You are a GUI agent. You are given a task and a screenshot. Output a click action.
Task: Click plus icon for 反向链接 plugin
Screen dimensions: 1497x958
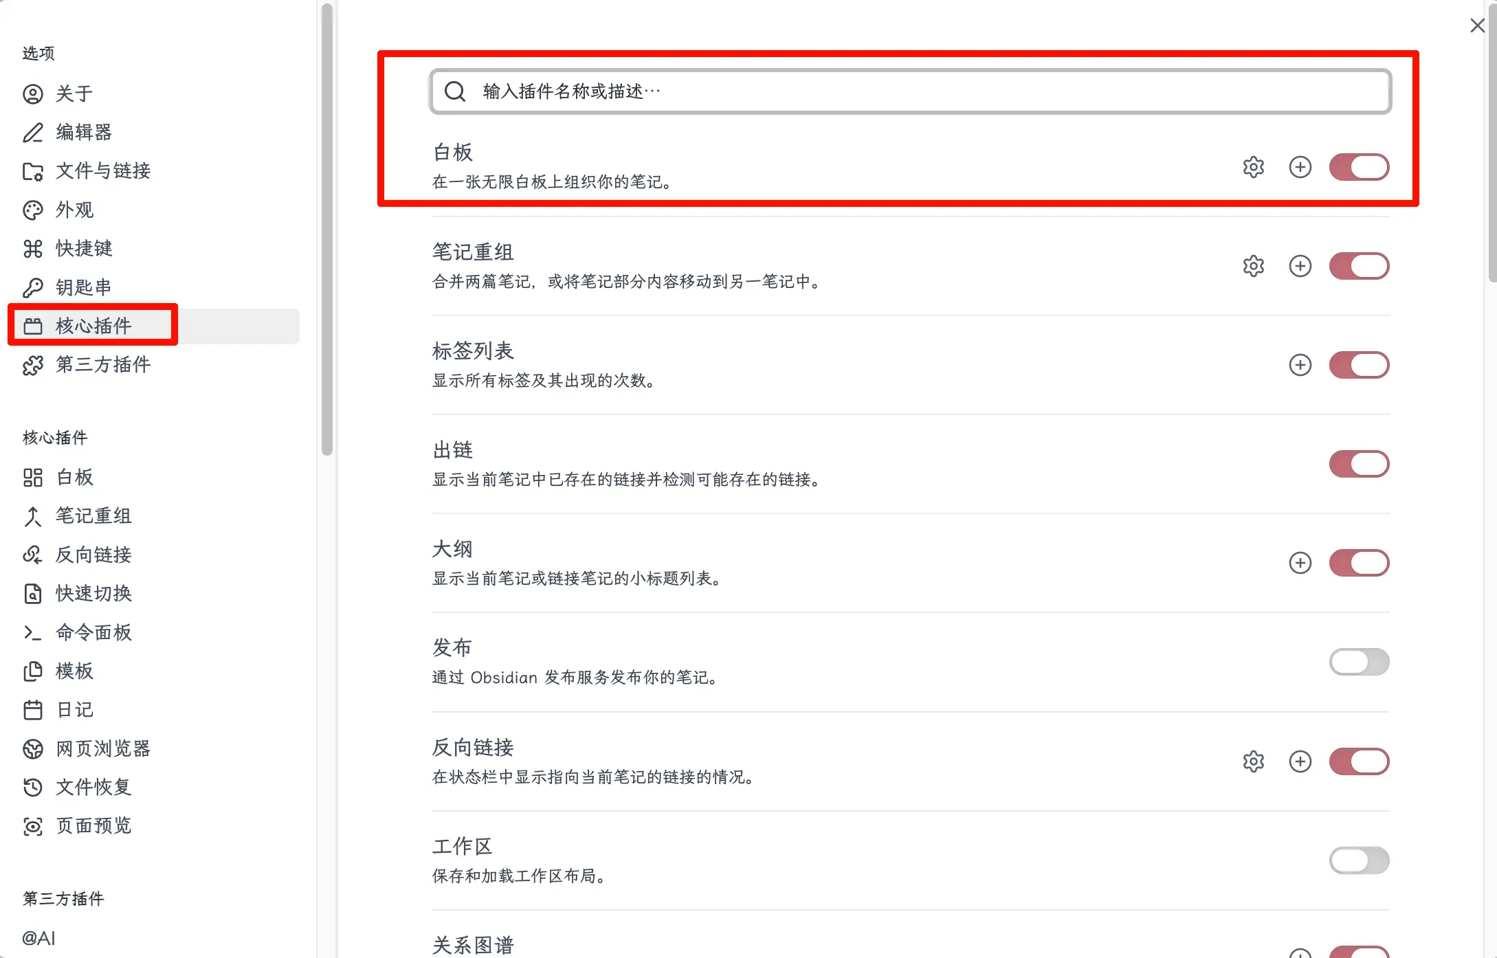(1300, 761)
